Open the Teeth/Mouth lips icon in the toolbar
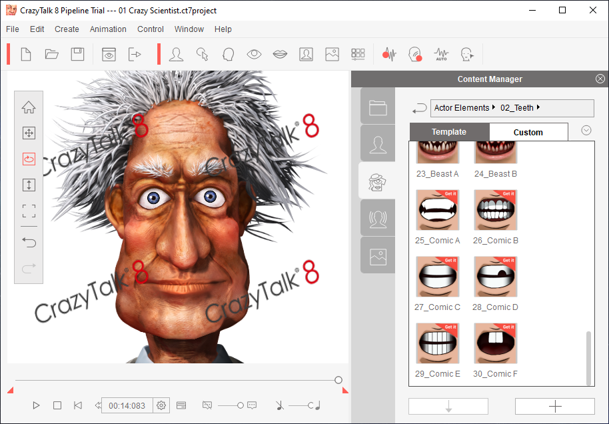Screen dimensions: 609x424 point(280,54)
